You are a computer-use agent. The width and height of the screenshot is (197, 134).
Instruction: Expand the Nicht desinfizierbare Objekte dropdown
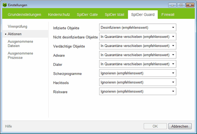point(138,37)
